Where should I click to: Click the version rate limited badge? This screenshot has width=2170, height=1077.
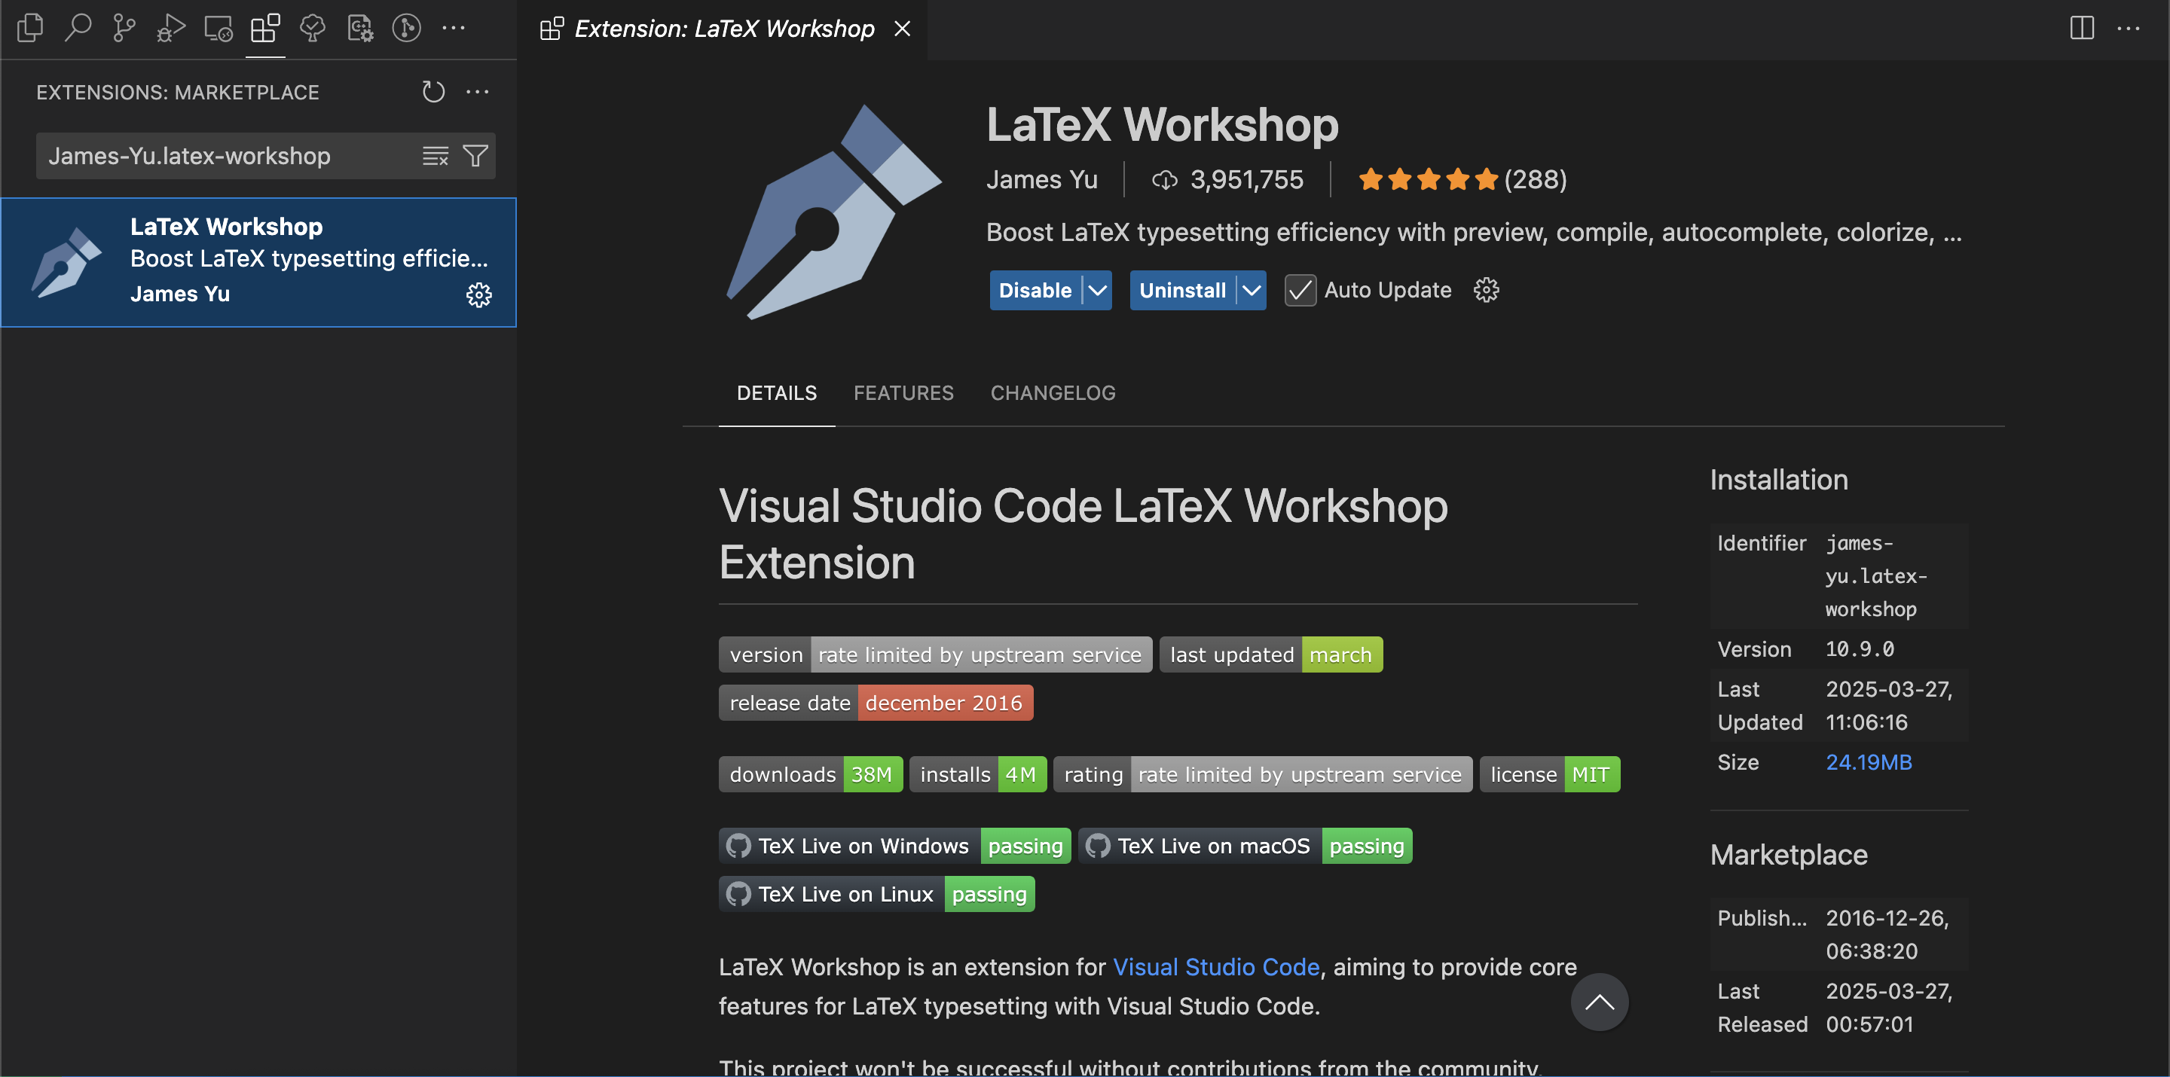[x=935, y=654]
